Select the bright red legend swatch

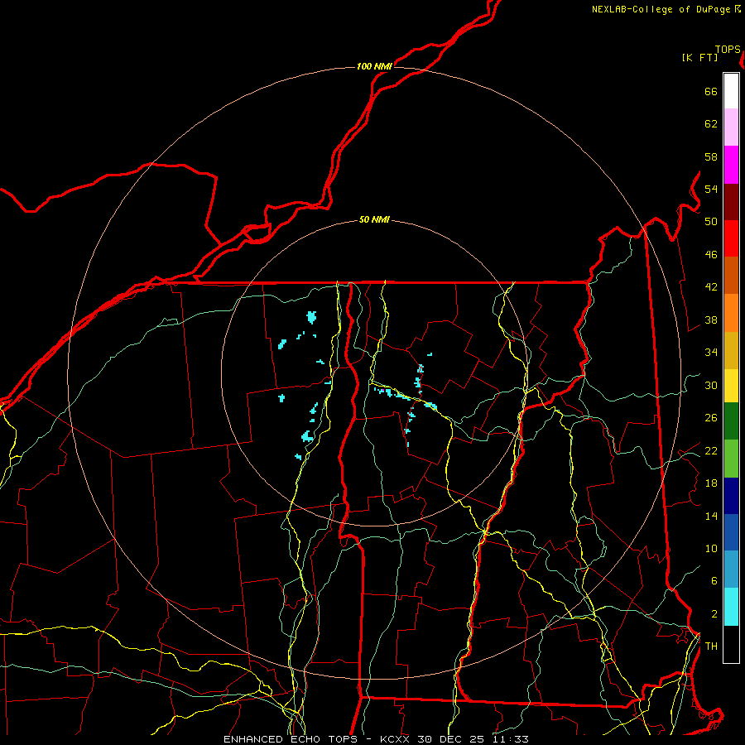731,238
